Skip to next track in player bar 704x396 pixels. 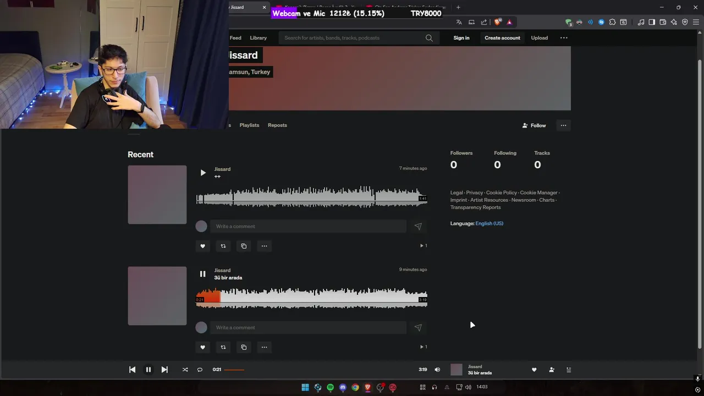(164, 370)
